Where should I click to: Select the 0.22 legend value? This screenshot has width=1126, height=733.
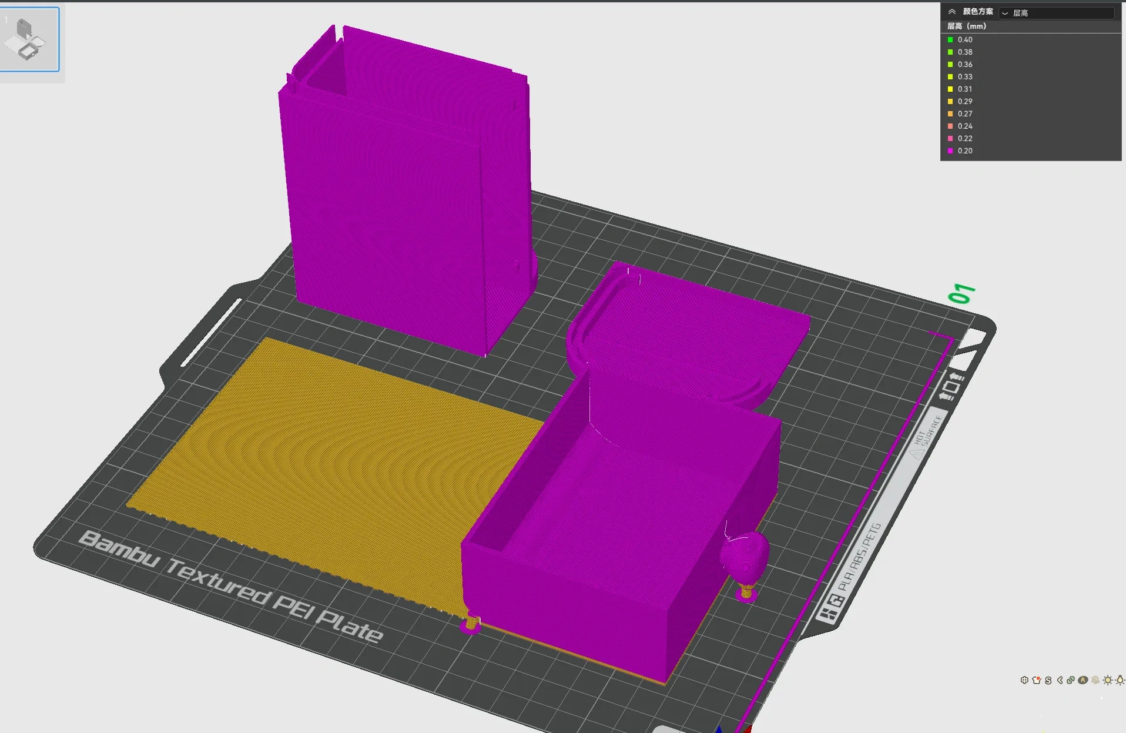tap(965, 138)
